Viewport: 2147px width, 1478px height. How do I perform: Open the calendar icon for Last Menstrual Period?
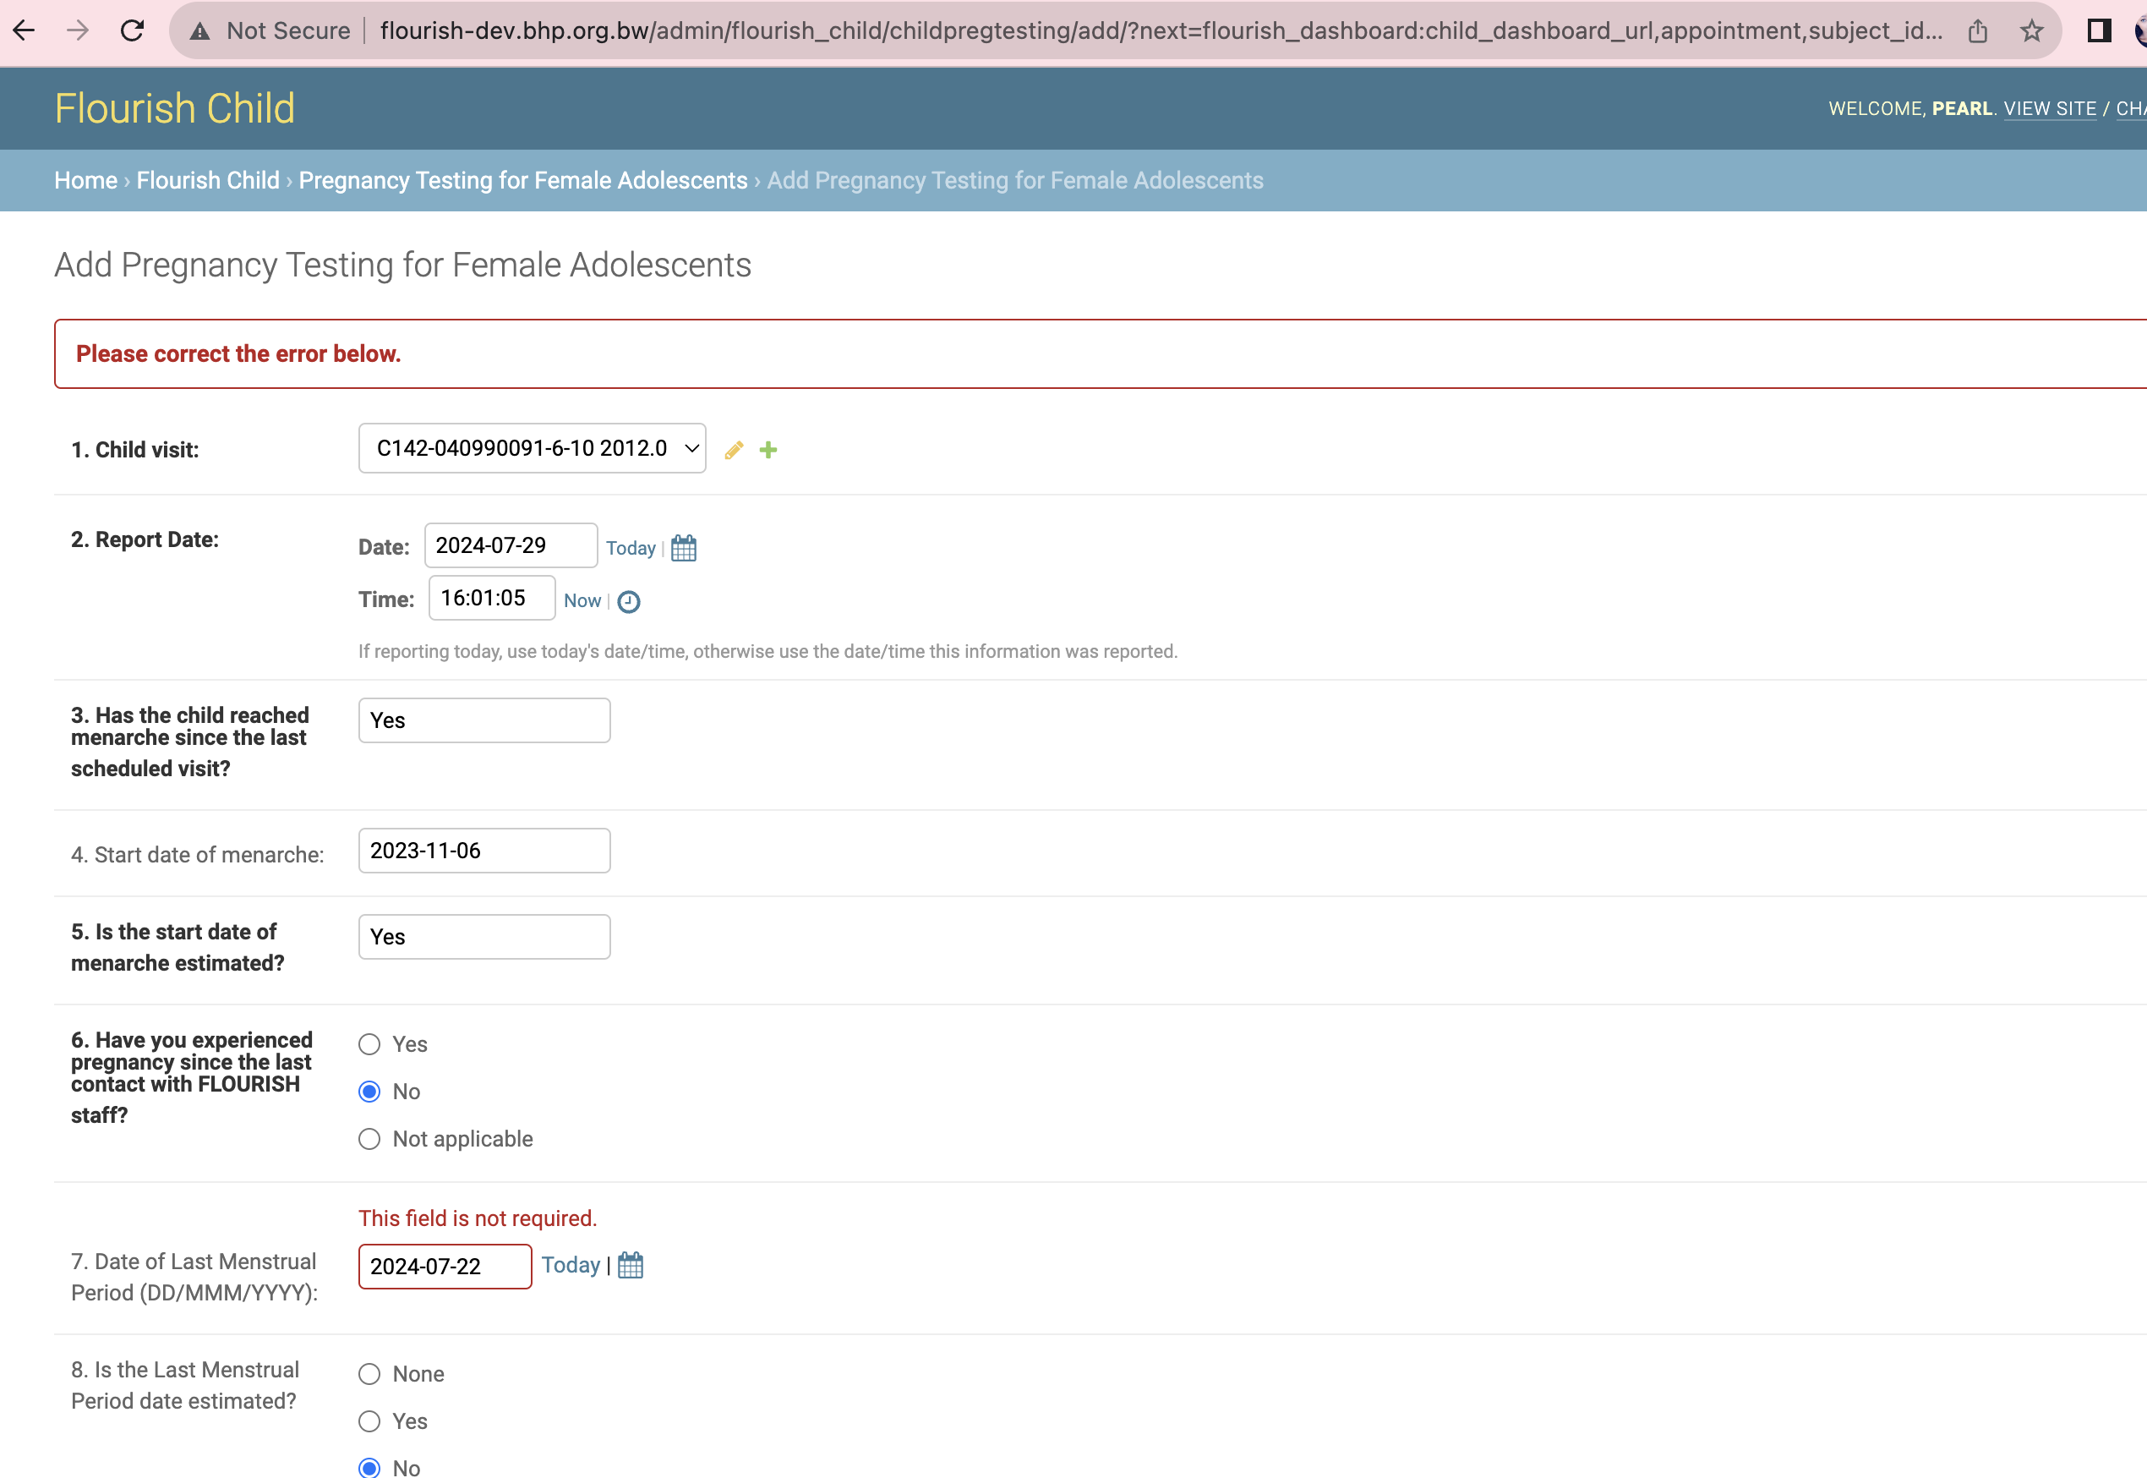(x=631, y=1265)
